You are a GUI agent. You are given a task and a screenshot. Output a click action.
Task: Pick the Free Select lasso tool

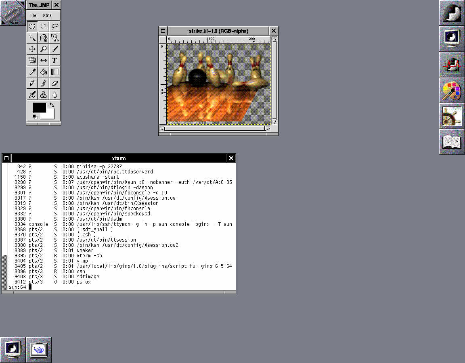click(x=55, y=27)
